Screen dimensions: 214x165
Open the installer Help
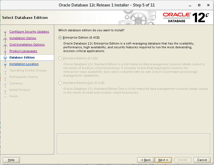(11, 160)
